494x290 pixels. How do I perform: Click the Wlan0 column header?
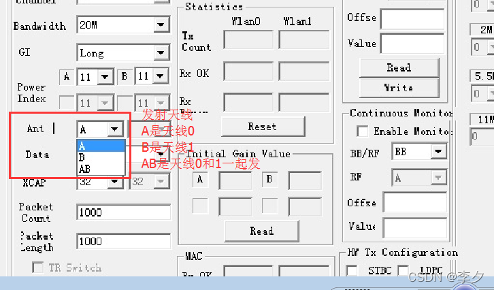coord(246,21)
